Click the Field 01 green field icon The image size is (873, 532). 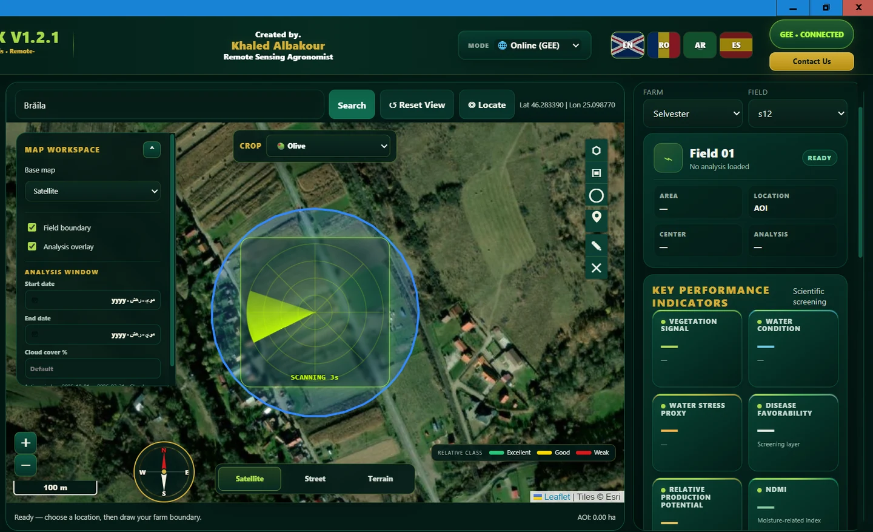668,158
